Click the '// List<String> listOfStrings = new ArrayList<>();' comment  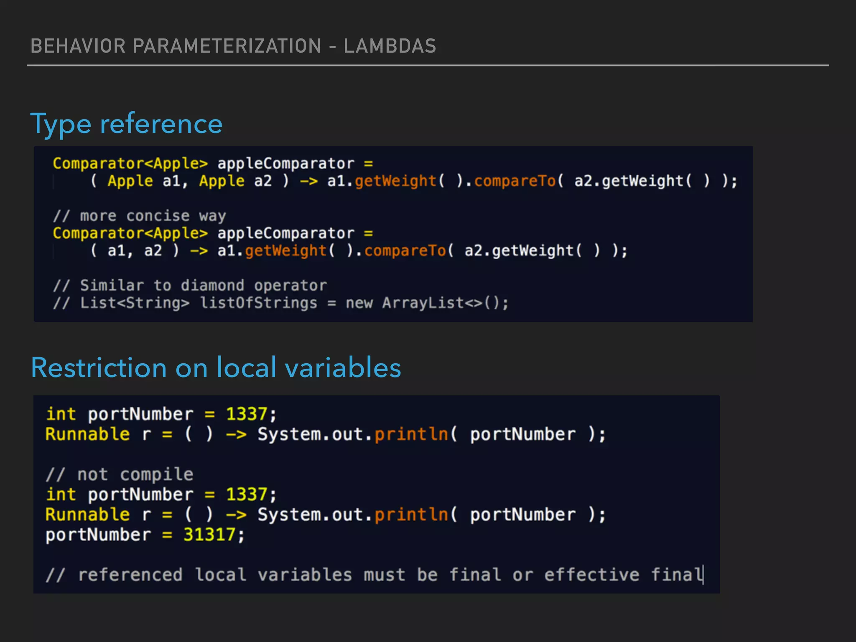pos(280,303)
